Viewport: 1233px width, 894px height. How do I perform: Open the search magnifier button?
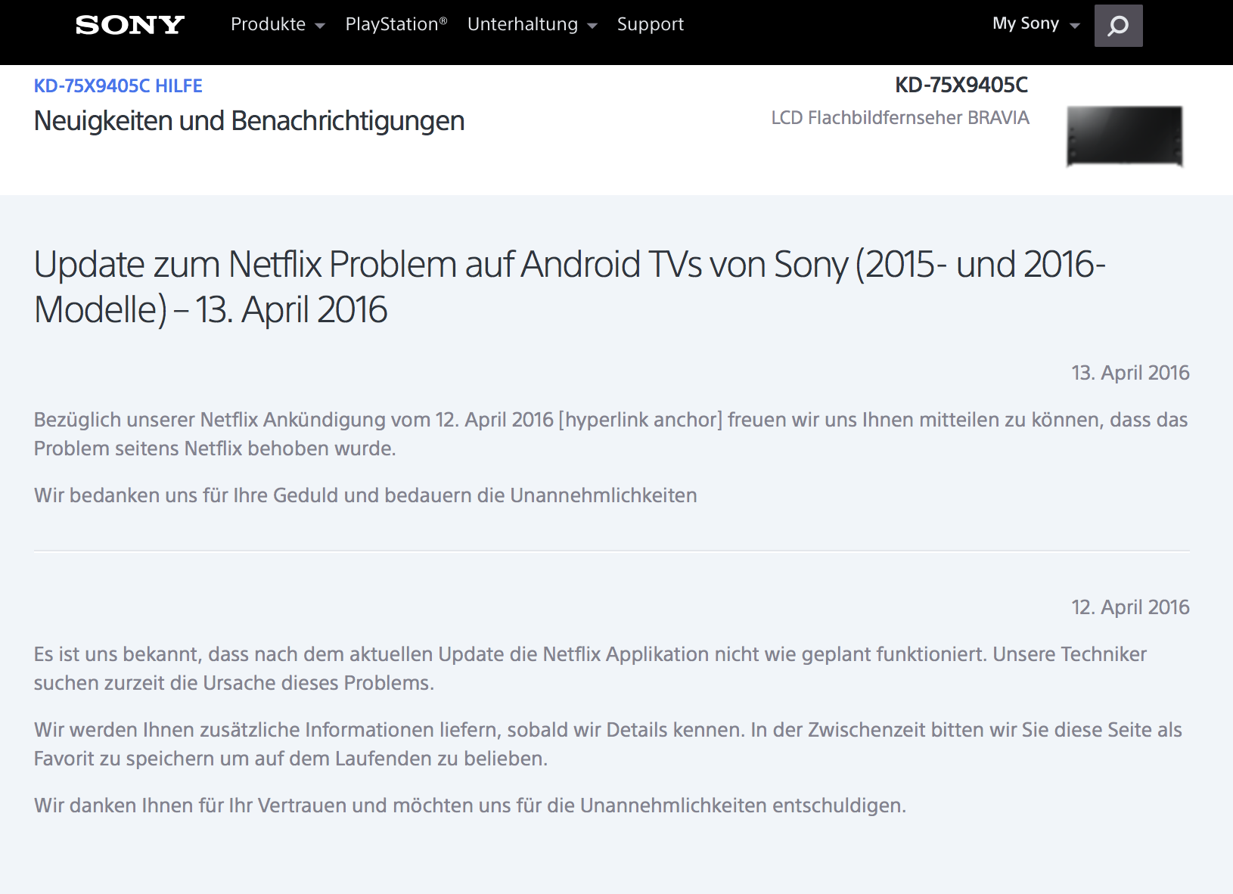tap(1118, 26)
